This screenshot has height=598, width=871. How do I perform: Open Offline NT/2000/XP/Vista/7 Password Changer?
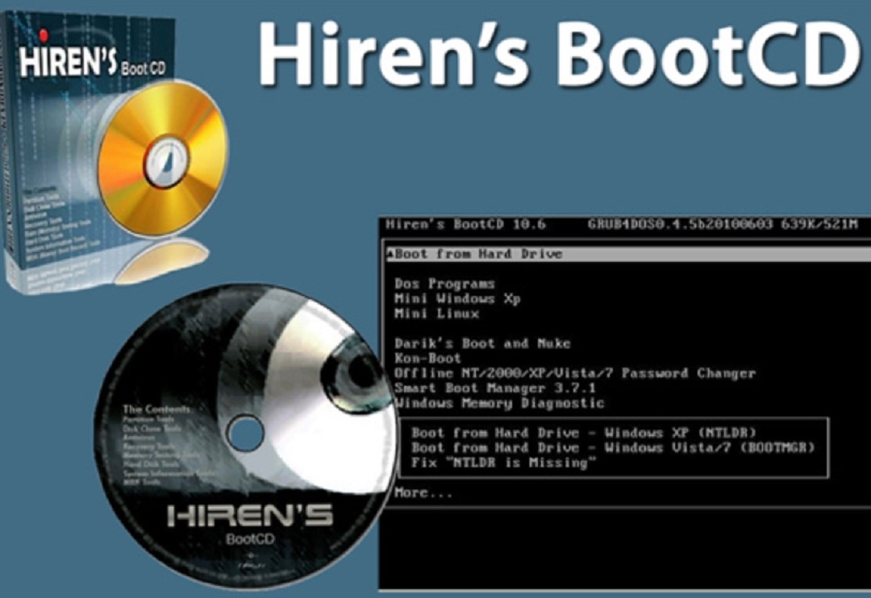click(x=574, y=373)
